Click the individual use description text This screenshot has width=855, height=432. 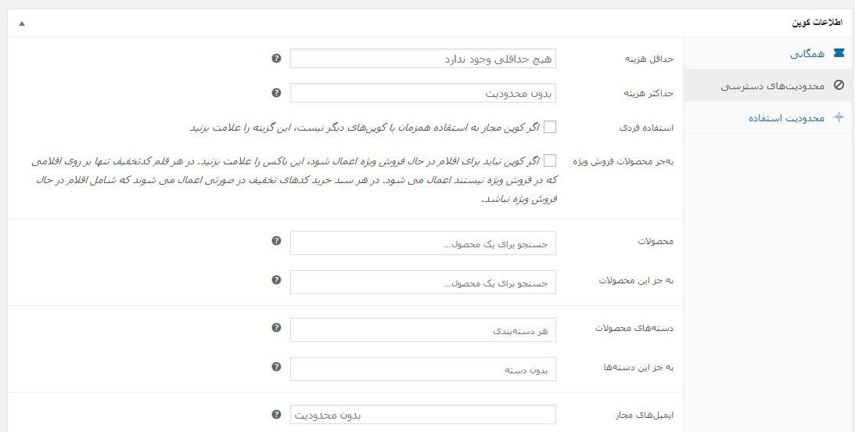click(365, 128)
